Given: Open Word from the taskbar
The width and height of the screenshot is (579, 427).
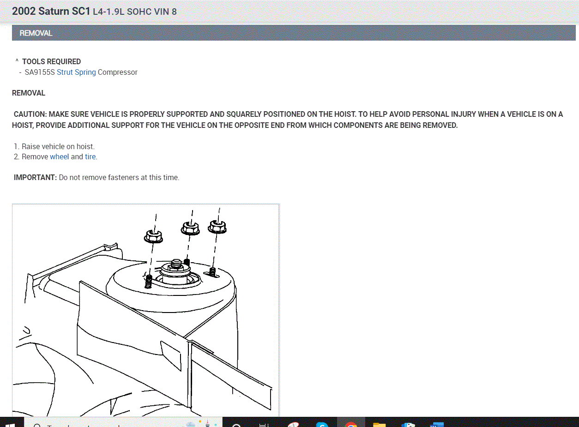Looking at the screenshot, I should pyautogui.click(x=436, y=424).
